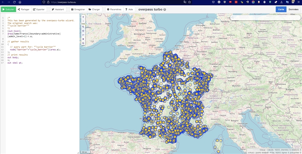
Task: Open the Firefox hamburger application menu
Action: [298, 2]
